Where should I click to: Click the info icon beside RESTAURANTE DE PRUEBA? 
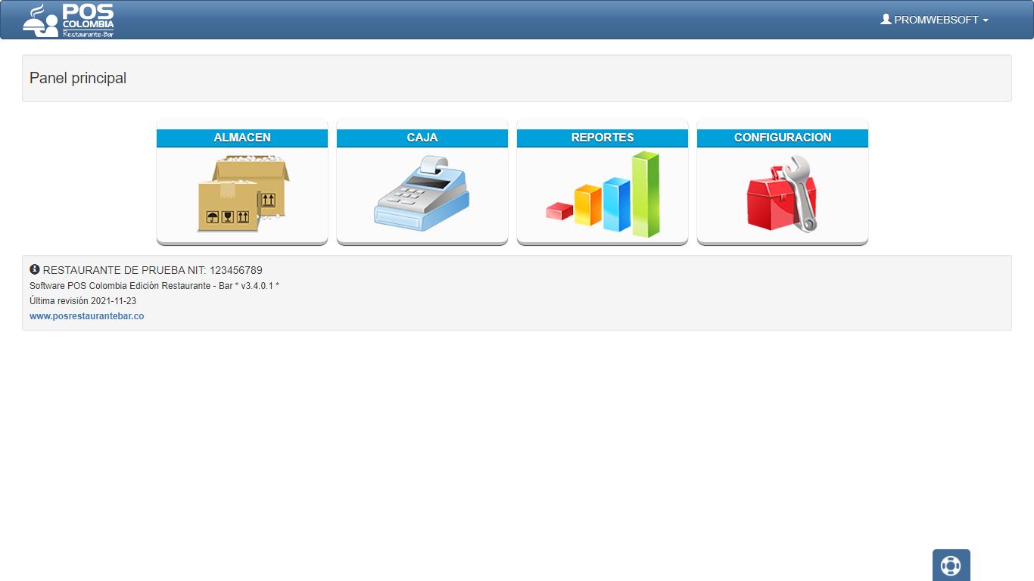pyautogui.click(x=34, y=269)
